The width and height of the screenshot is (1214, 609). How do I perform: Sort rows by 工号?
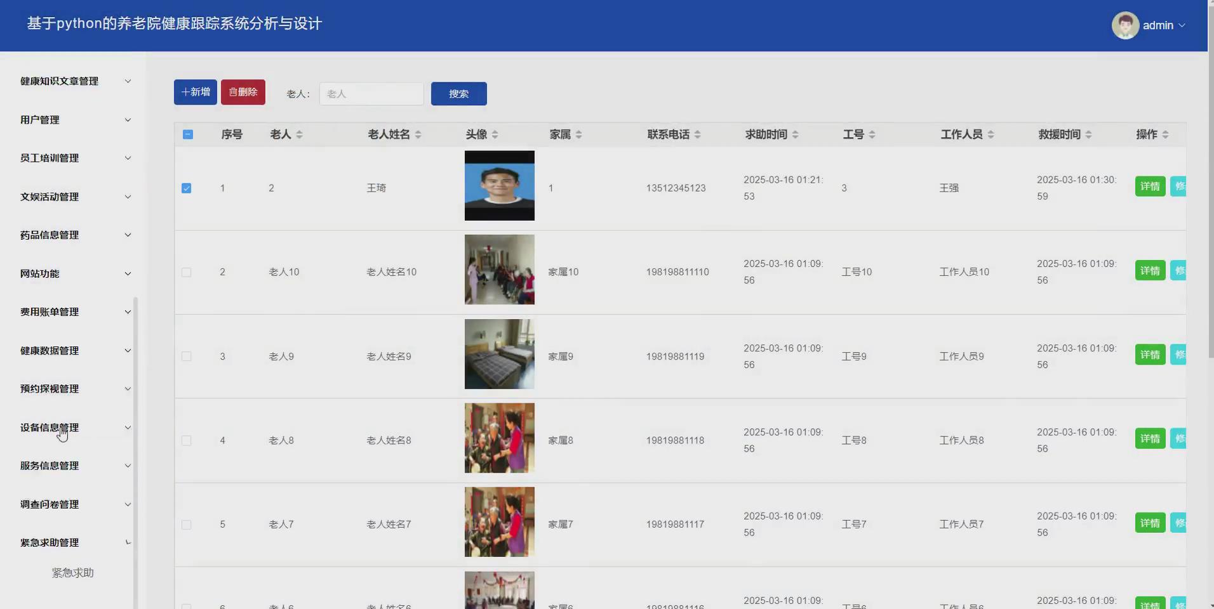pyautogui.click(x=872, y=134)
